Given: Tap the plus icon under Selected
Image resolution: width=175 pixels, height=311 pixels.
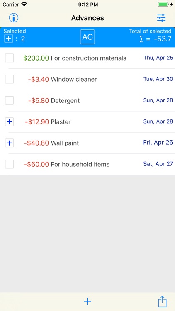Looking at the screenshot, I should coord(9,39).
